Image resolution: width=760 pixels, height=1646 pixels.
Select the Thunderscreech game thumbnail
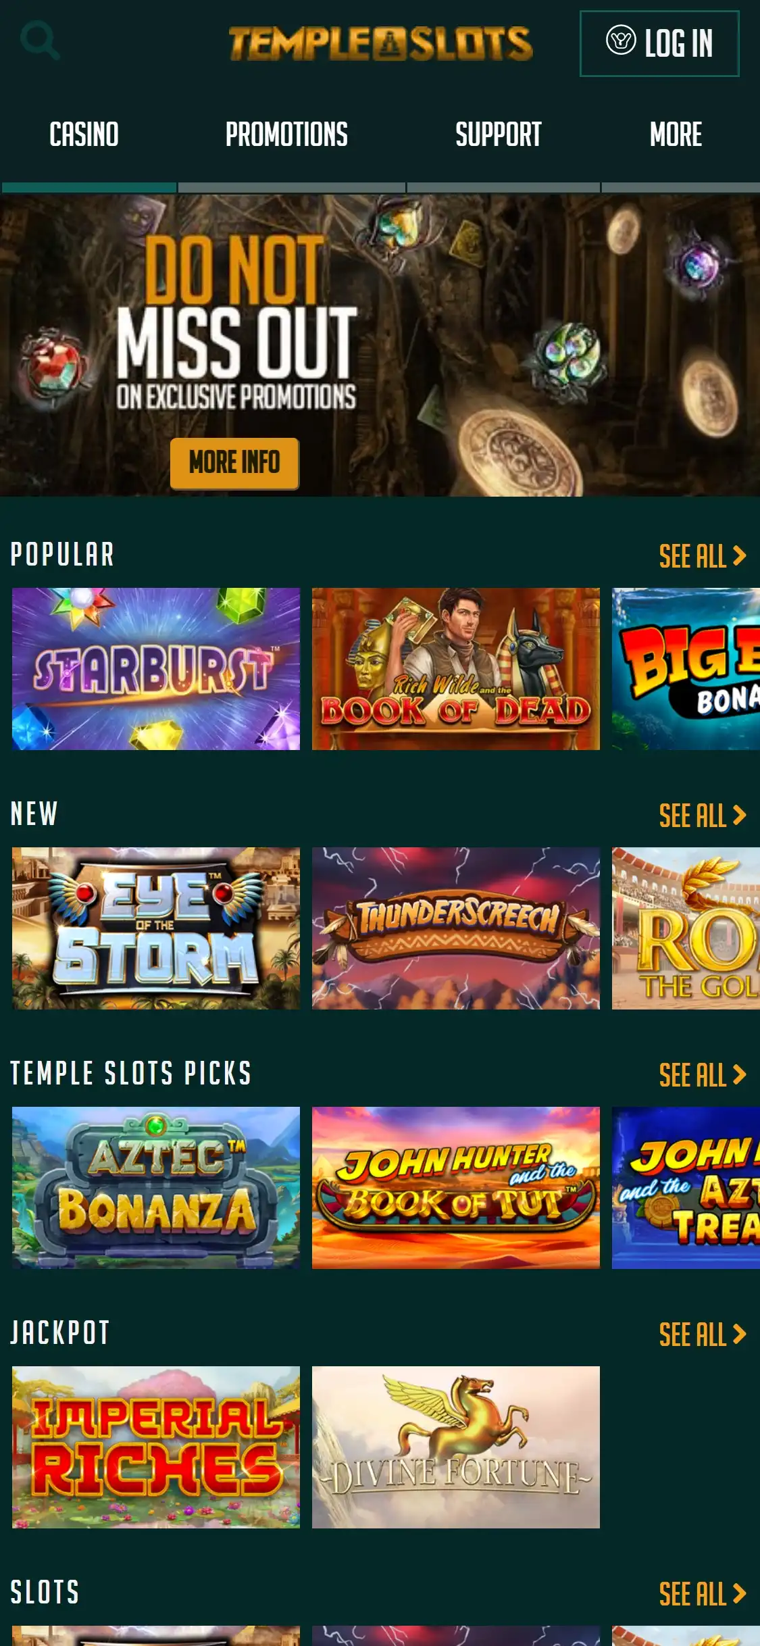(456, 928)
